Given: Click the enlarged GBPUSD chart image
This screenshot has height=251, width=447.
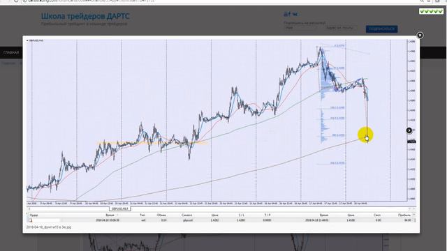Looking at the screenshot, I should 221,131.
